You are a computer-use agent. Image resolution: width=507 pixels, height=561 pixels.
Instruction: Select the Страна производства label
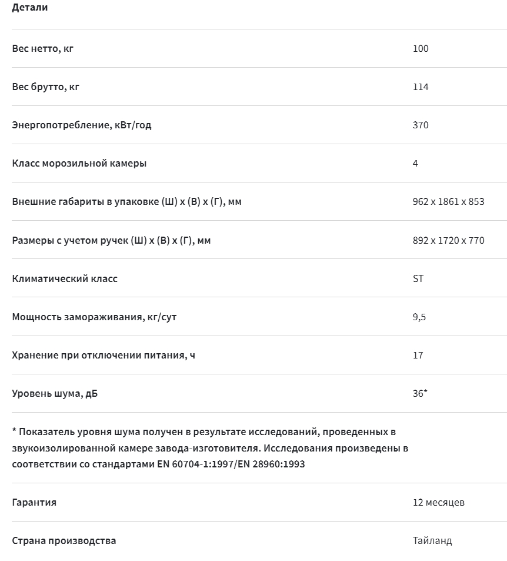[64, 540]
